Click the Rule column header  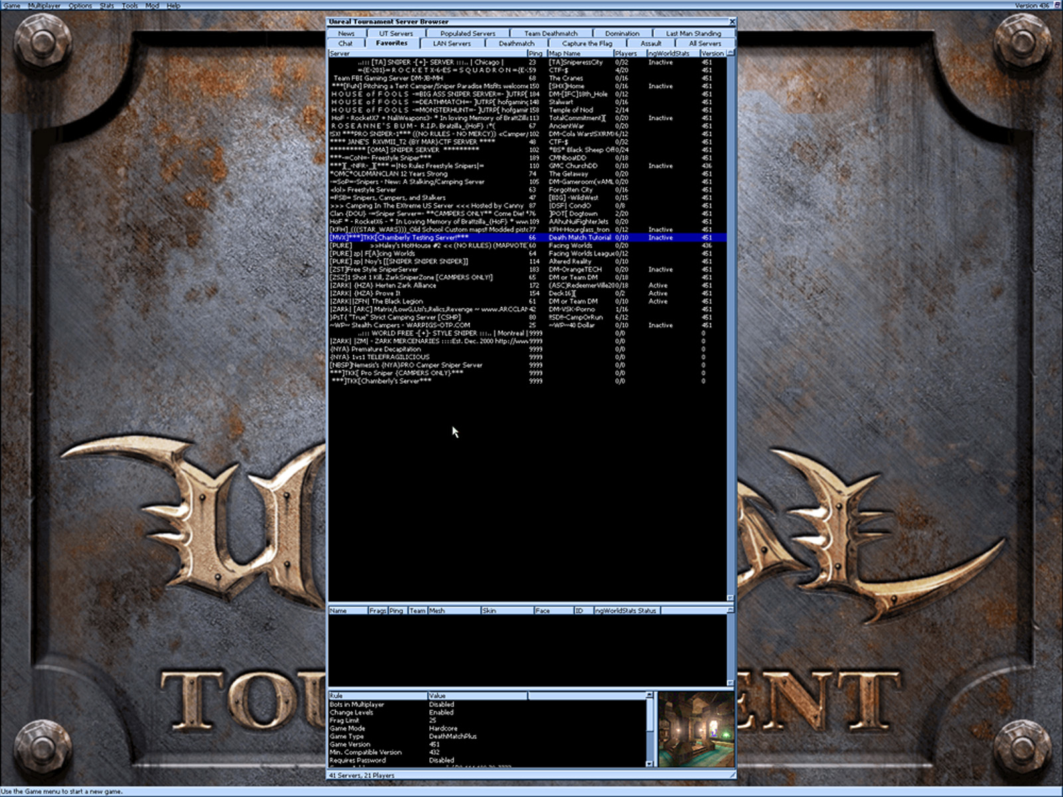[x=378, y=695]
